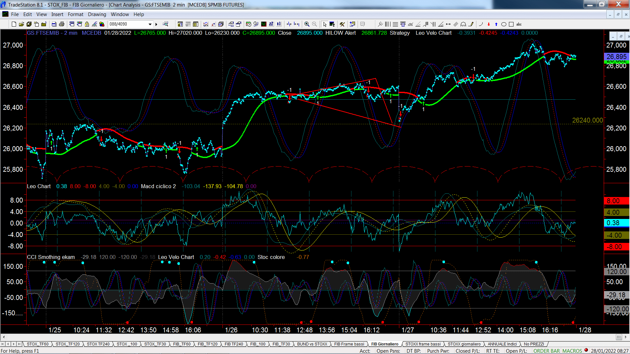
Task: Click the horizontal scrollbar left arrow
Action: [x=4, y=337]
